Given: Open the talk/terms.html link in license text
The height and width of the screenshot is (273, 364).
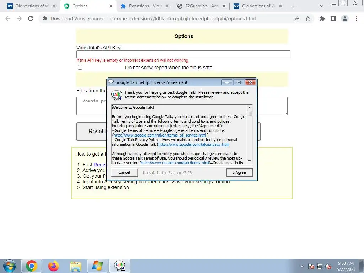Looking at the screenshot, I should point(175,163).
